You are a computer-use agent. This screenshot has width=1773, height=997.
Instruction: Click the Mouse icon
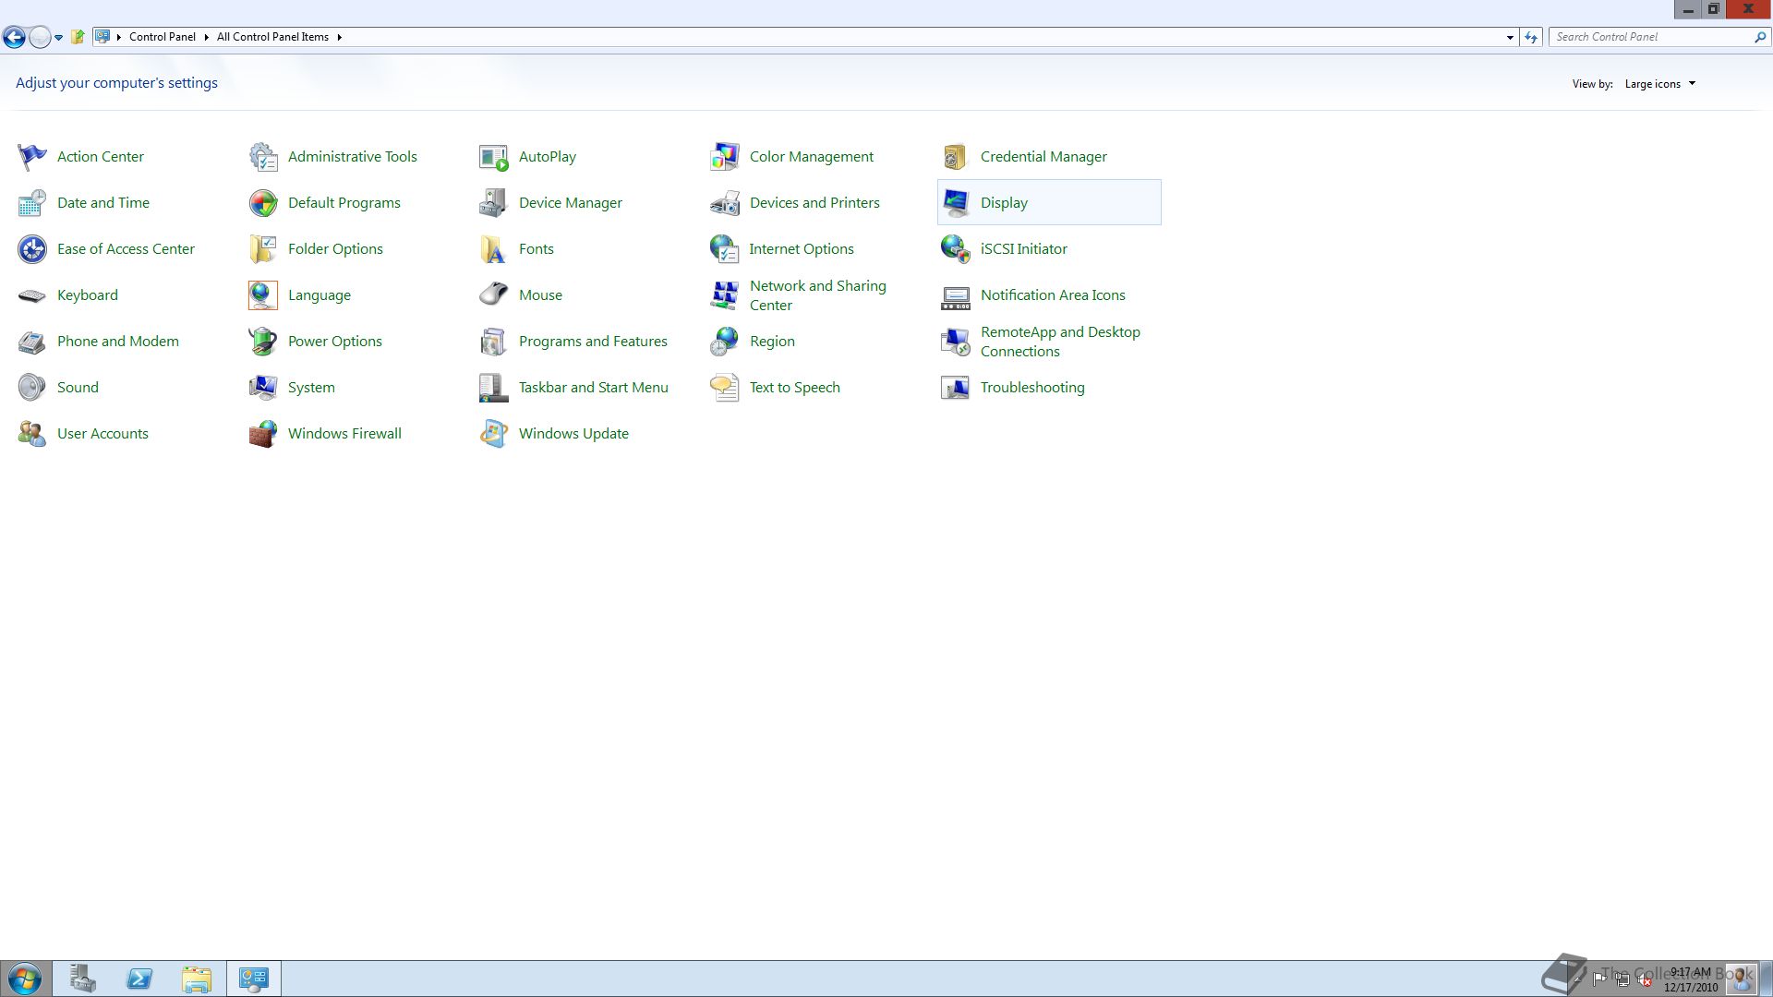point(494,295)
